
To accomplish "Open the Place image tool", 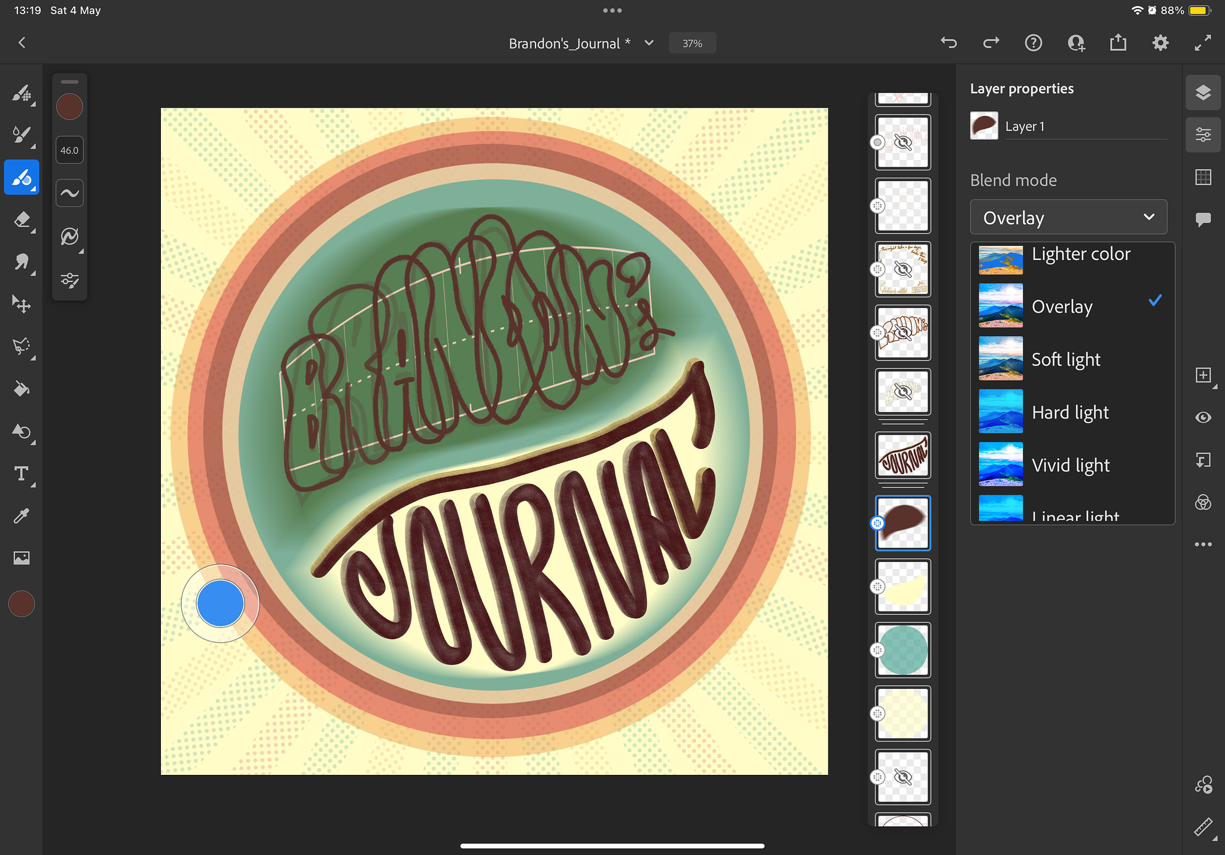I will click(x=22, y=558).
